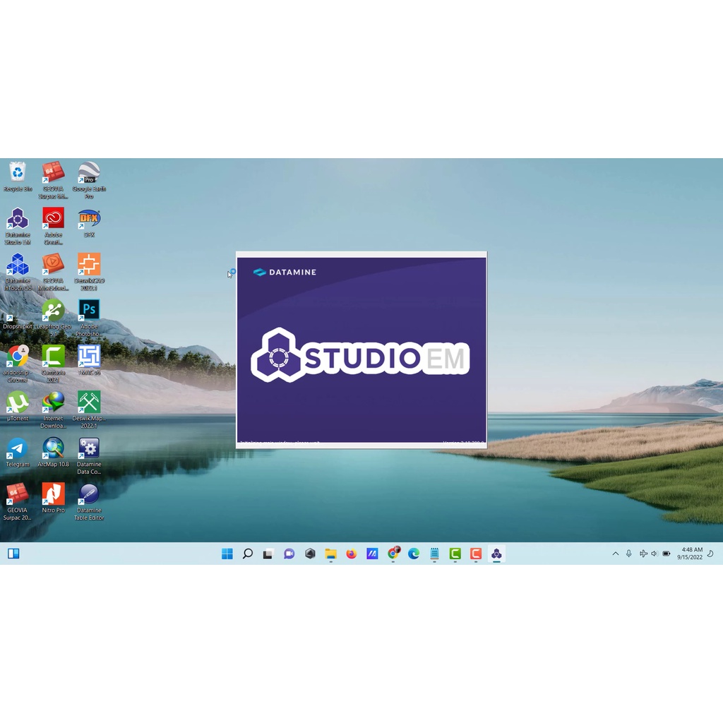Viewport: 723px width, 723px height.
Task: Select the Chrome profile shortcut on desktop
Action: point(18,364)
